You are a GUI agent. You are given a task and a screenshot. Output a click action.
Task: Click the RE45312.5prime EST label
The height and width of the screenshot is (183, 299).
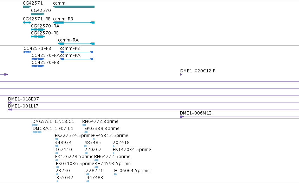tap(110, 136)
